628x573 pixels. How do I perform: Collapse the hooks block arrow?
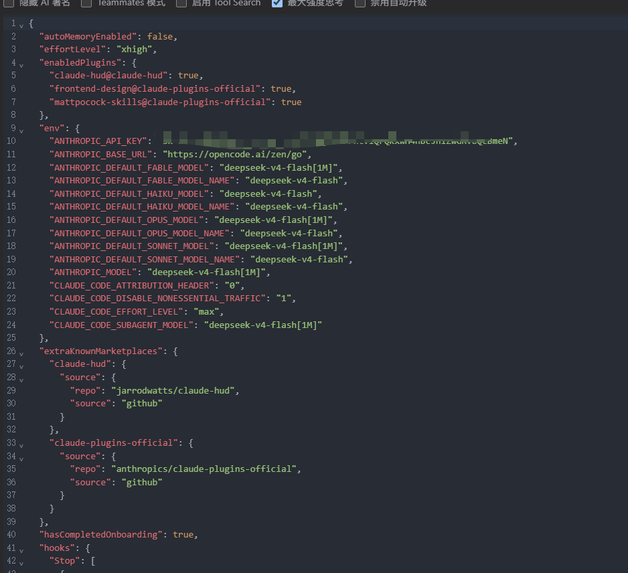click(x=21, y=551)
